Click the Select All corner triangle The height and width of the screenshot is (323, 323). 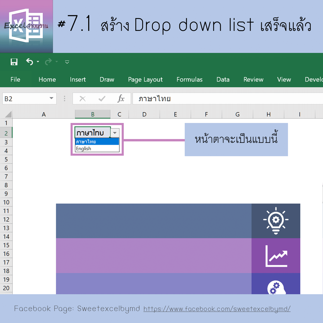(x=8, y=114)
